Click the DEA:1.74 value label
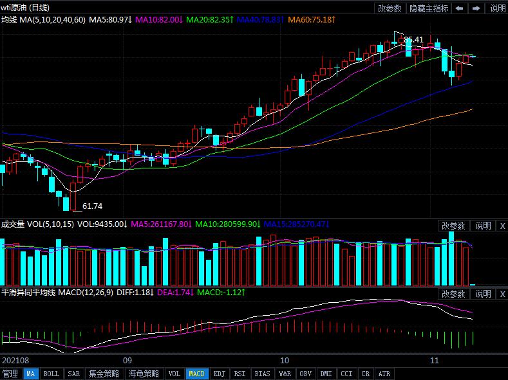The height and width of the screenshot is (380, 508). (176, 293)
